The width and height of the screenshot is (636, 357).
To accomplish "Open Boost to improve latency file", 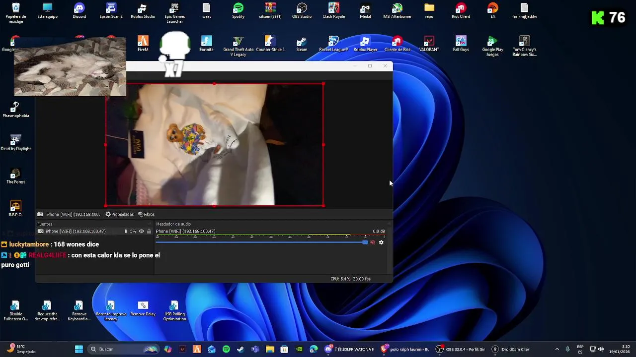I will [x=111, y=311].
